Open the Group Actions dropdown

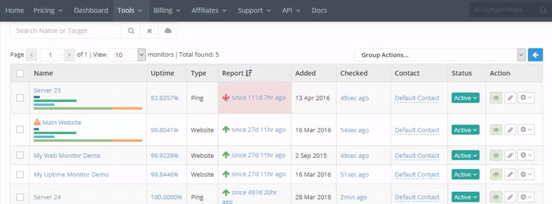(440, 55)
